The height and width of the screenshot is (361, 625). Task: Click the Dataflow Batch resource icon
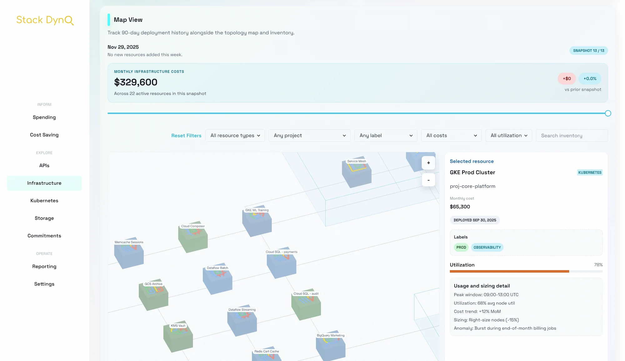[217, 279]
